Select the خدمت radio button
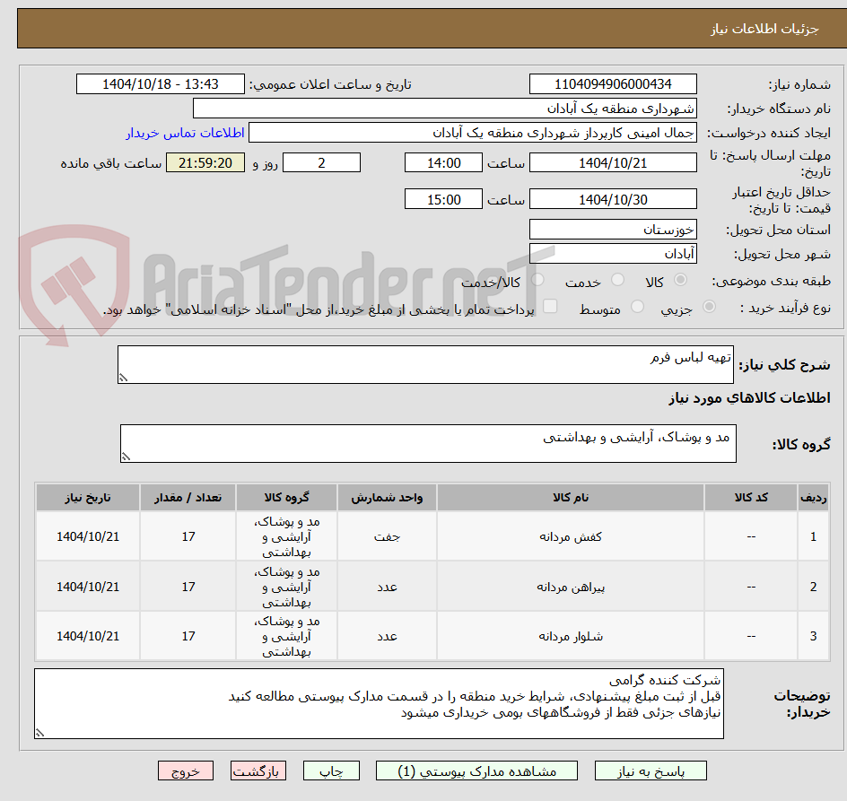This screenshot has height=801, width=847. [617, 280]
